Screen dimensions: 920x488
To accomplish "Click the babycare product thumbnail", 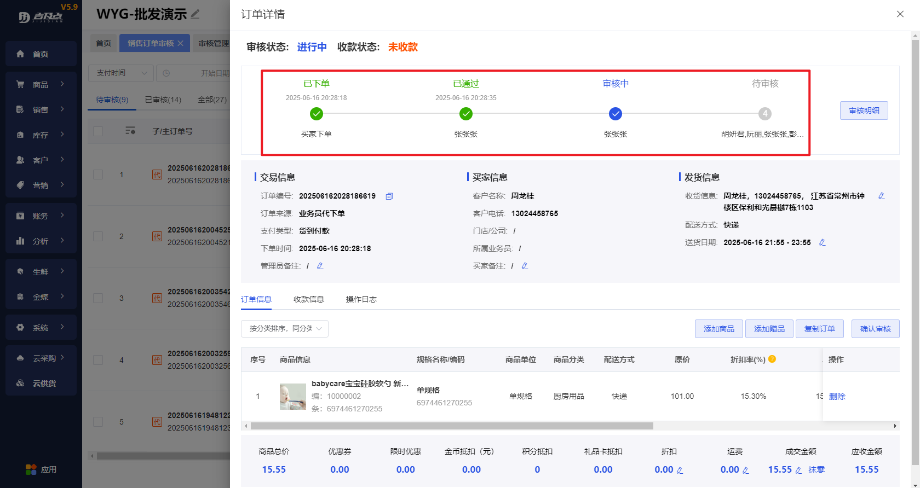I will (x=293, y=397).
